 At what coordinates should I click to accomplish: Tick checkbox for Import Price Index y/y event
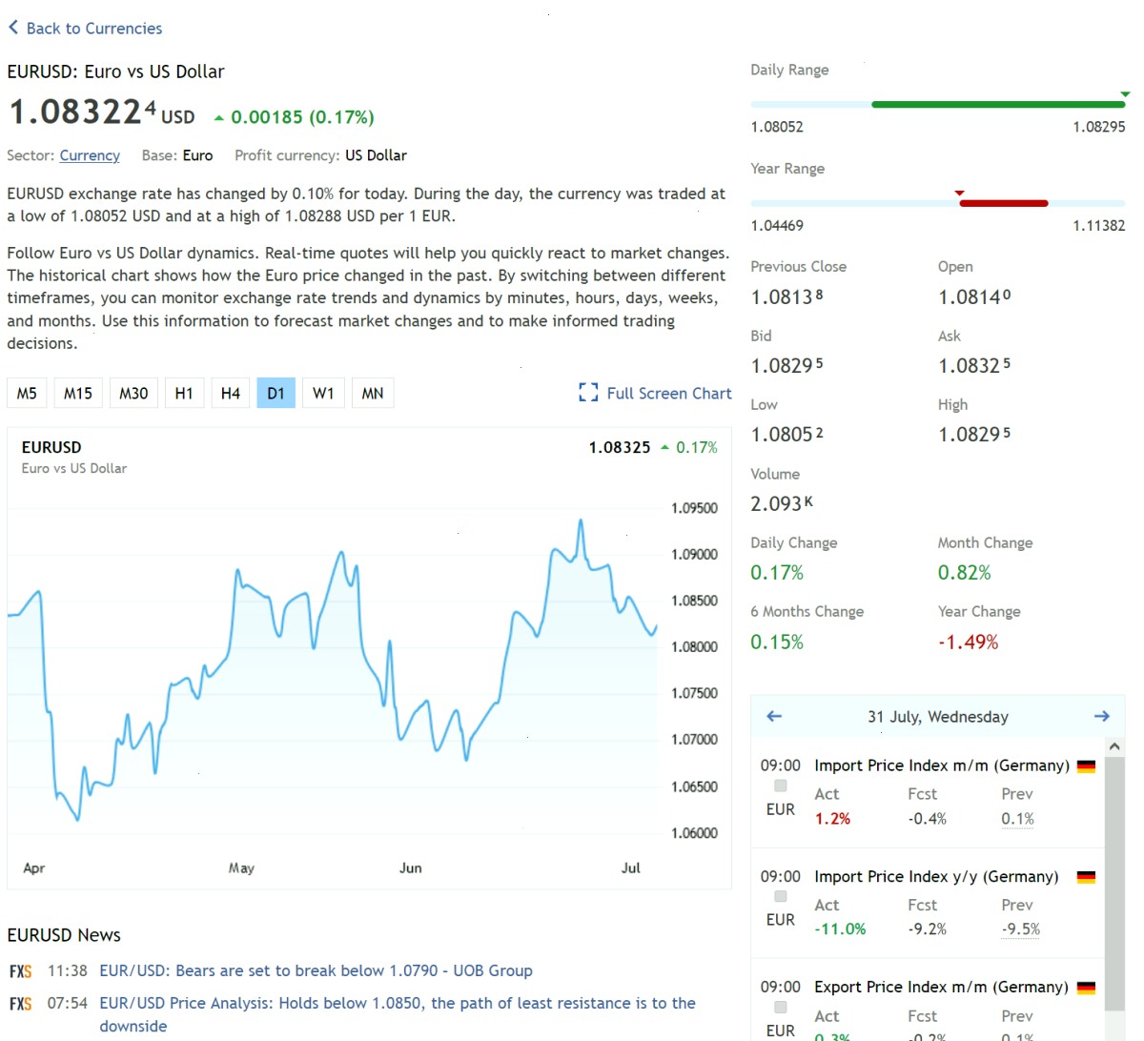tap(781, 896)
